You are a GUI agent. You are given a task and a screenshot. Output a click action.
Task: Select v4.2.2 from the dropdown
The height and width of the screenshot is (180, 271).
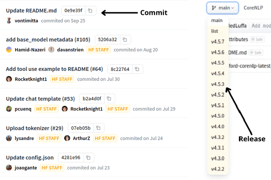click(x=218, y=169)
